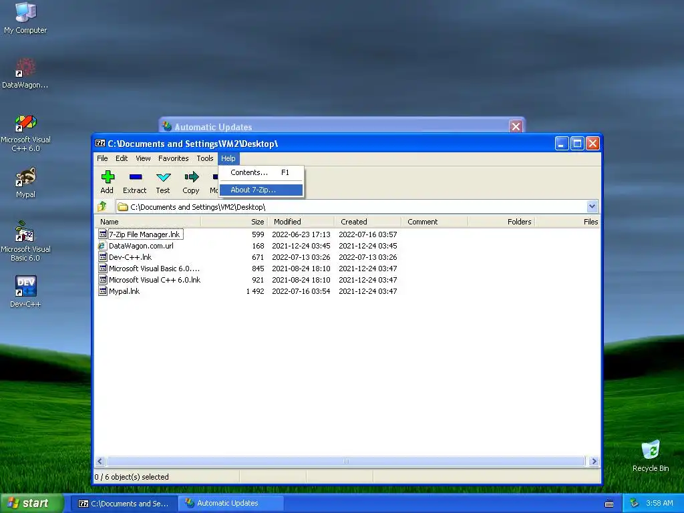Click the Add toolbar icon
This screenshot has height=513, width=684.
pos(108,177)
